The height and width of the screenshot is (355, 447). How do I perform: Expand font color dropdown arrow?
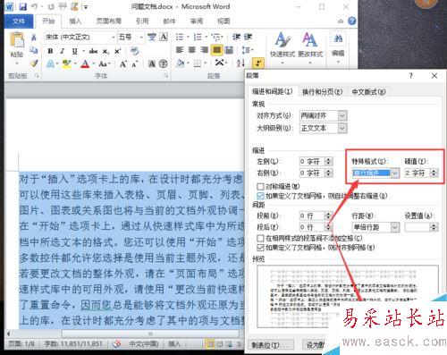tap(93, 63)
